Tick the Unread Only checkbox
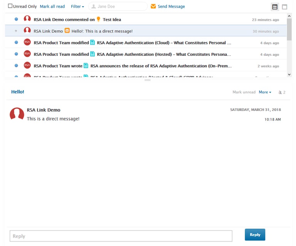Viewport: 296px width, 246px height. (10, 6)
